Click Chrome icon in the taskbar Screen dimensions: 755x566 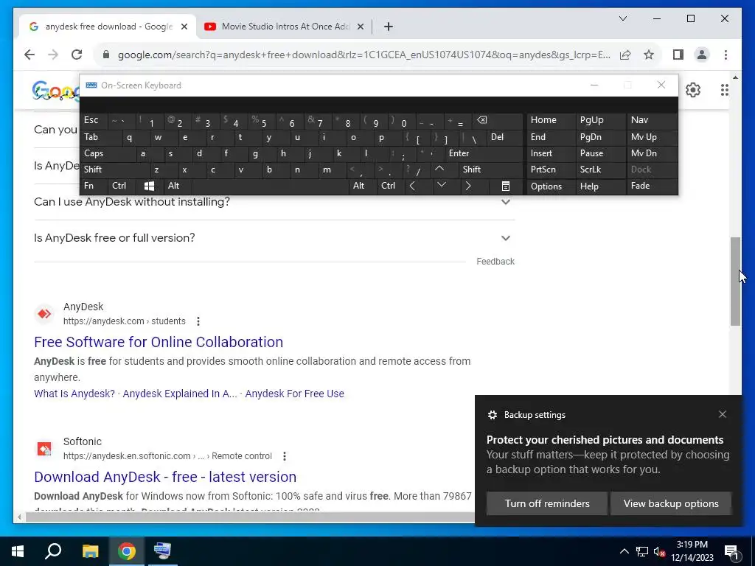[127, 551]
